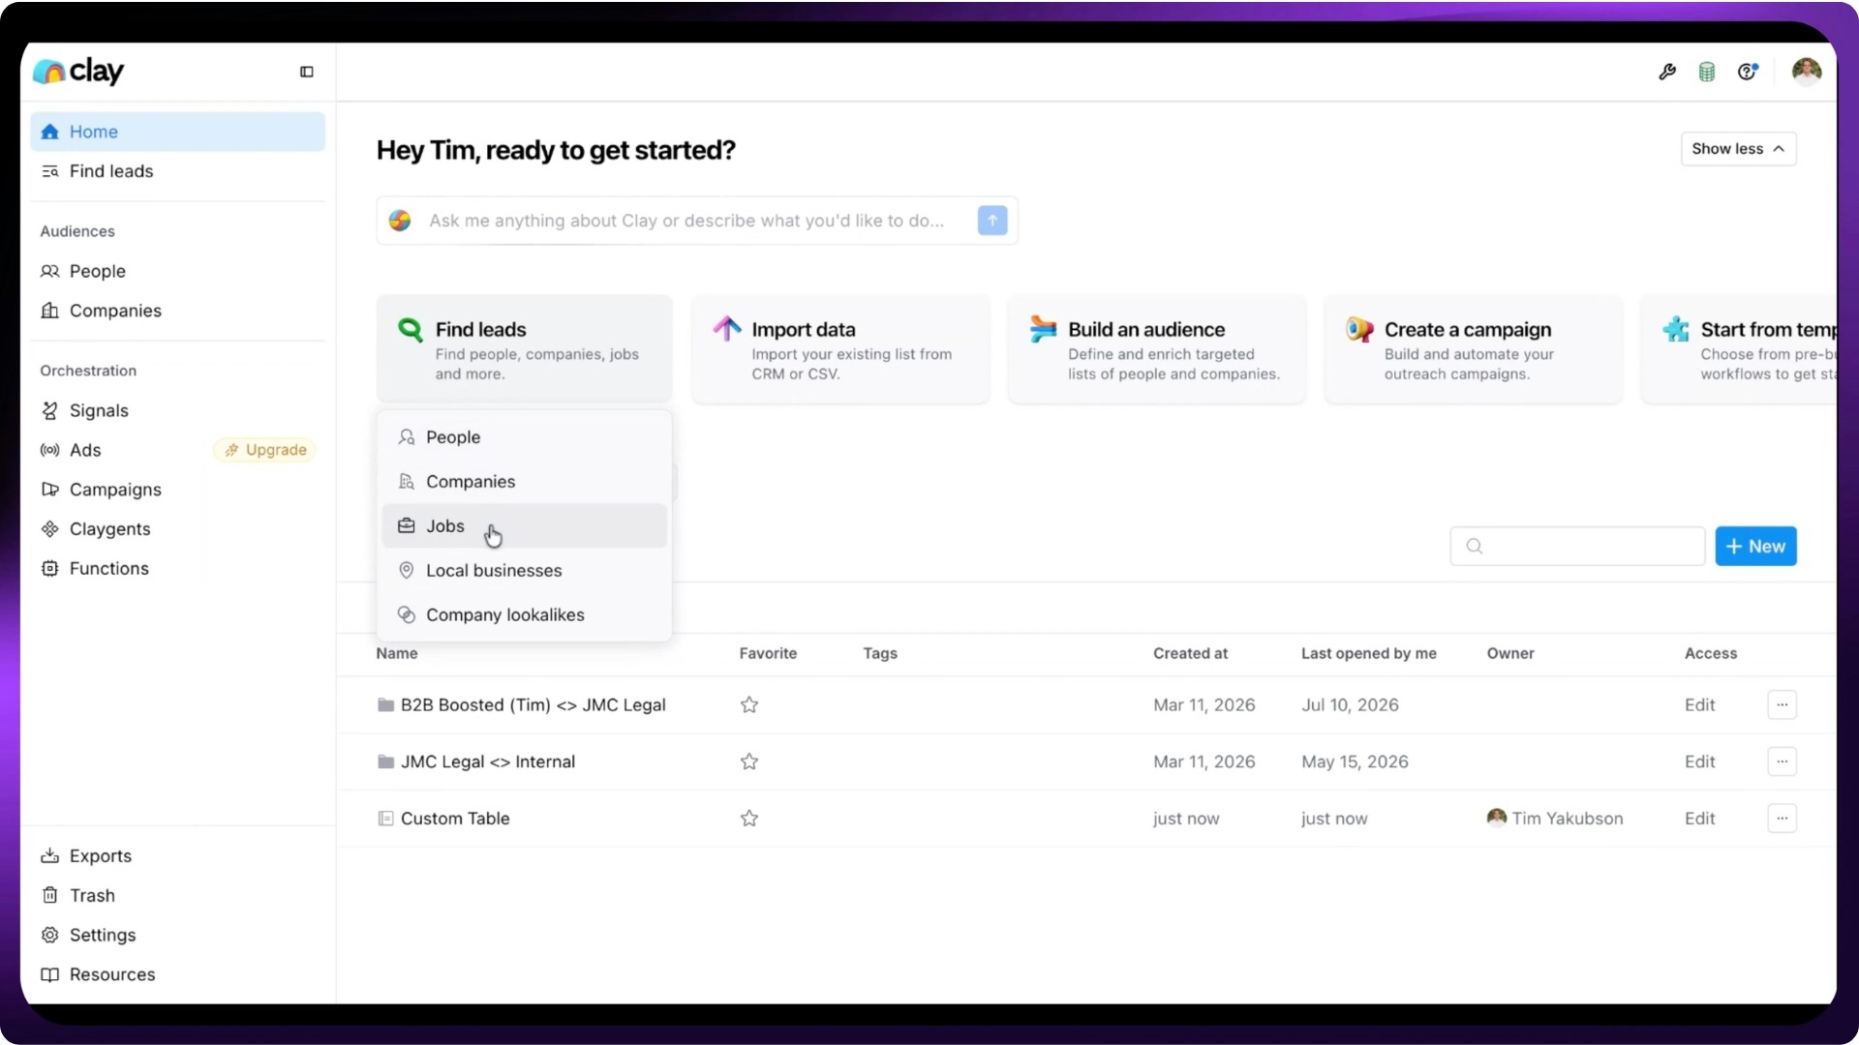
Task: Open more options for B2B Boosted row
Action: tap(1782, 704)
